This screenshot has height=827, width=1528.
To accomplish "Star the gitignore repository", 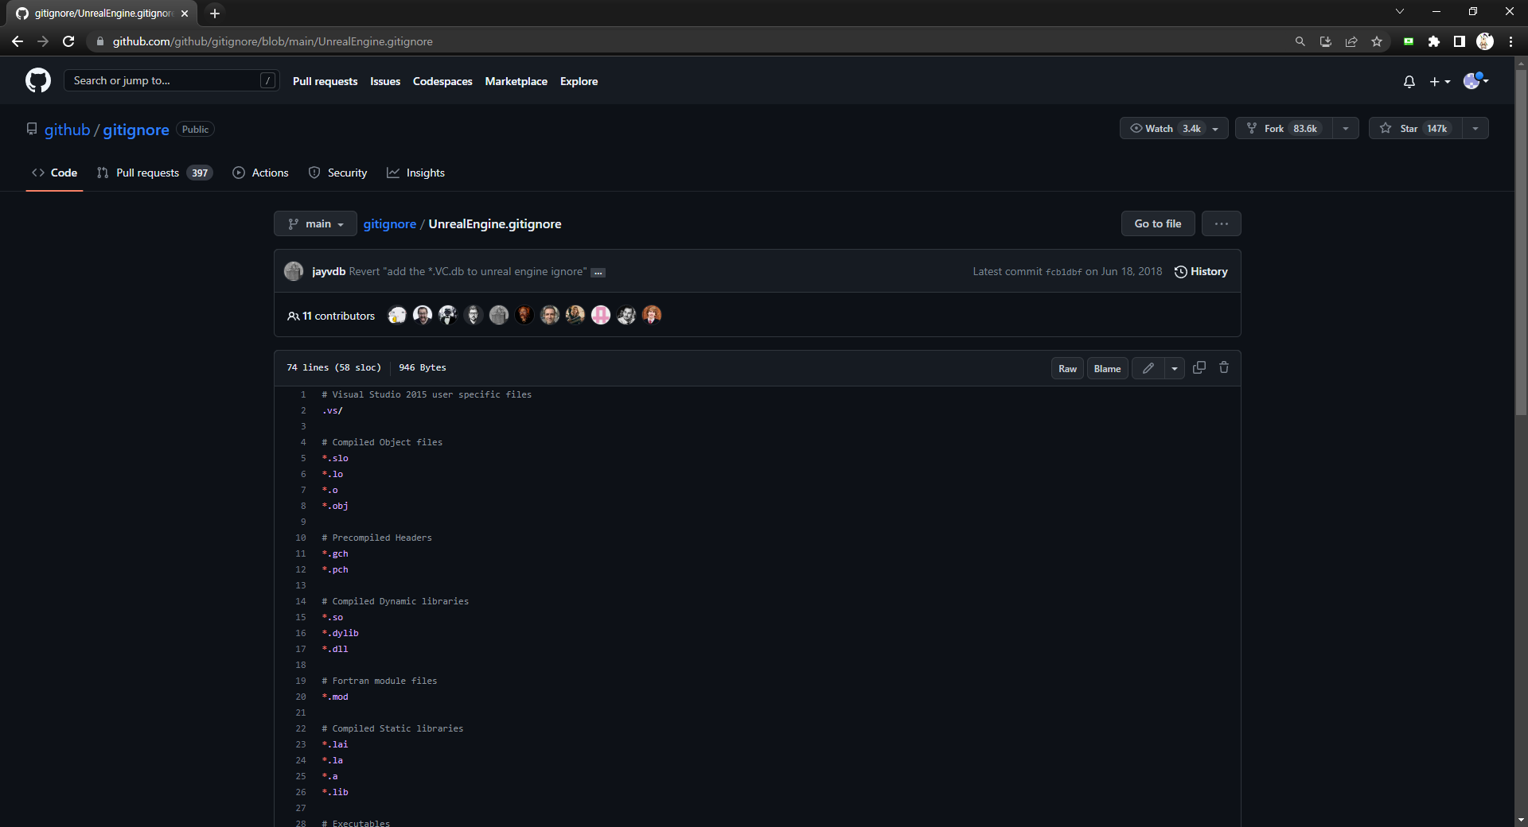I will click(x=1416, y=129).
